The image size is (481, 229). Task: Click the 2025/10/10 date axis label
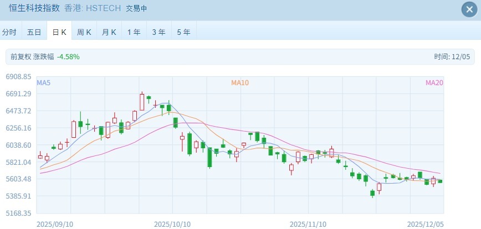[x=172, y=224]
